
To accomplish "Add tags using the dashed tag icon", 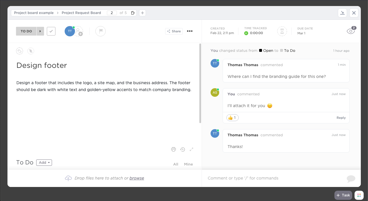I will point(19,51).
